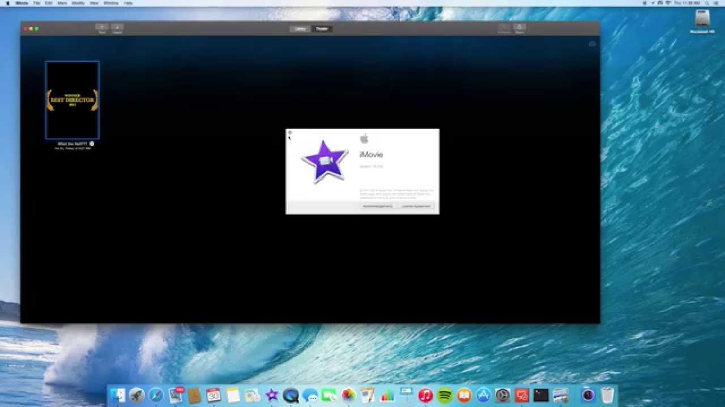
Task: Open the Mark menu
Action: (x=62, y=3)
